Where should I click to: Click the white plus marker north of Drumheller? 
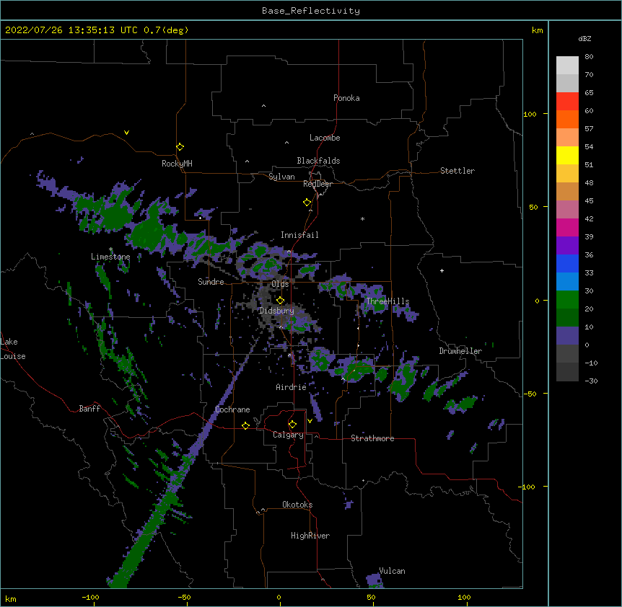(x=442, y=270)
